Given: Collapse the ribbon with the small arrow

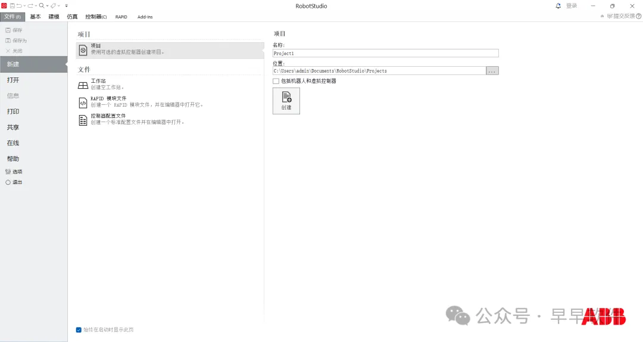Looking at the screenshot, I should 603,16.
